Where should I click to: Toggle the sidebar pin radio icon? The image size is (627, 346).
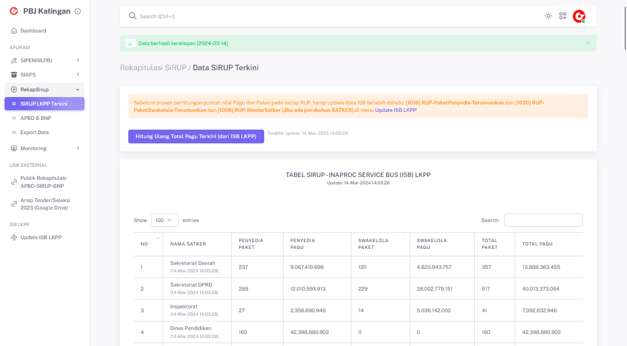78,11
